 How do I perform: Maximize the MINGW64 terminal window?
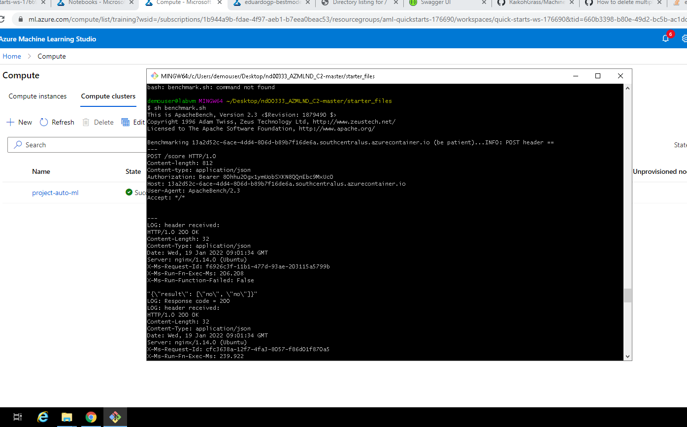598,76
